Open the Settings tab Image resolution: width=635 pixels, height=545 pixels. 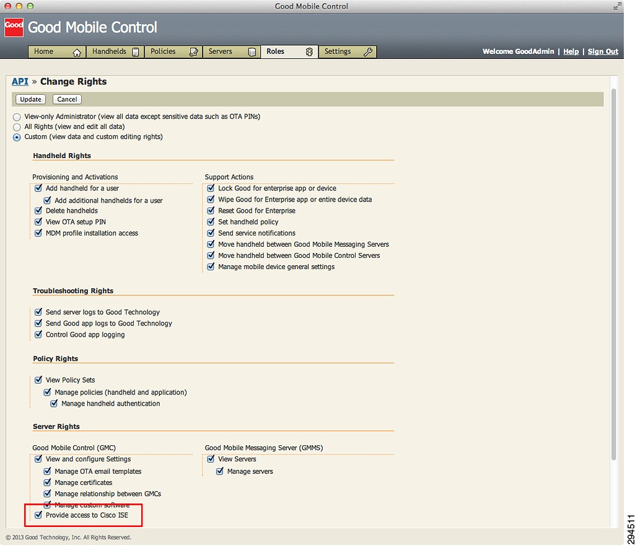click(x=348, y=51)
